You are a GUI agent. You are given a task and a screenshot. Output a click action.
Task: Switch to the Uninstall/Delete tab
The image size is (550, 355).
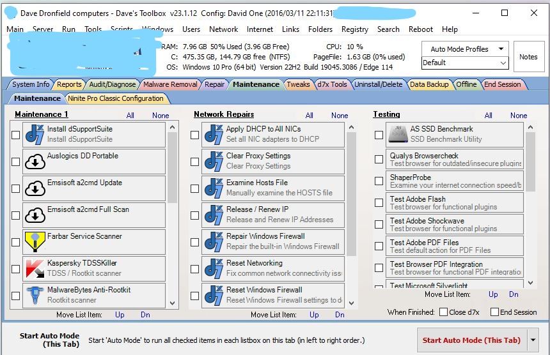(378, 84)
